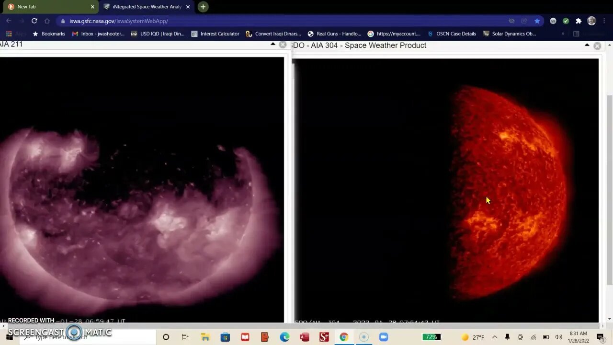613x345 pixels.
Task: Click the AIA 304 red solar image
Action: (x=446, y=191)
